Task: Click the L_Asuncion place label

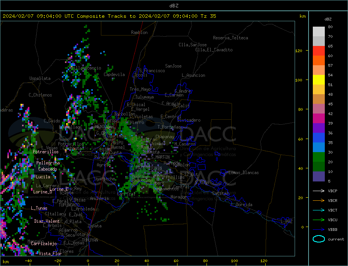Action: tap(193, 75)
